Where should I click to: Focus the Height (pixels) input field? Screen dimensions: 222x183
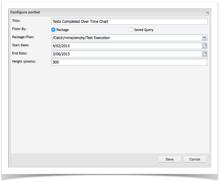(129, 62)
